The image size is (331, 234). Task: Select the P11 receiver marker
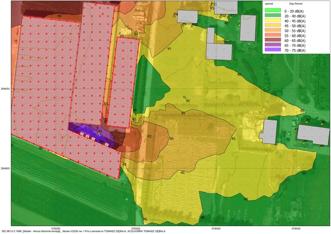pos(211,6)
